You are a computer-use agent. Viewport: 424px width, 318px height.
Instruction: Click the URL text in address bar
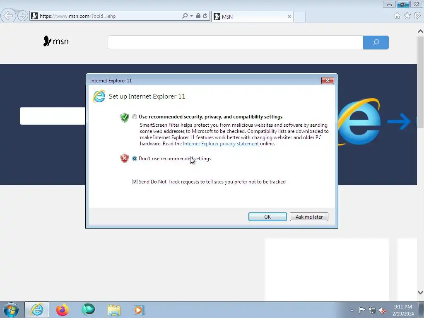pyautogui.click(x=77, y=16)
